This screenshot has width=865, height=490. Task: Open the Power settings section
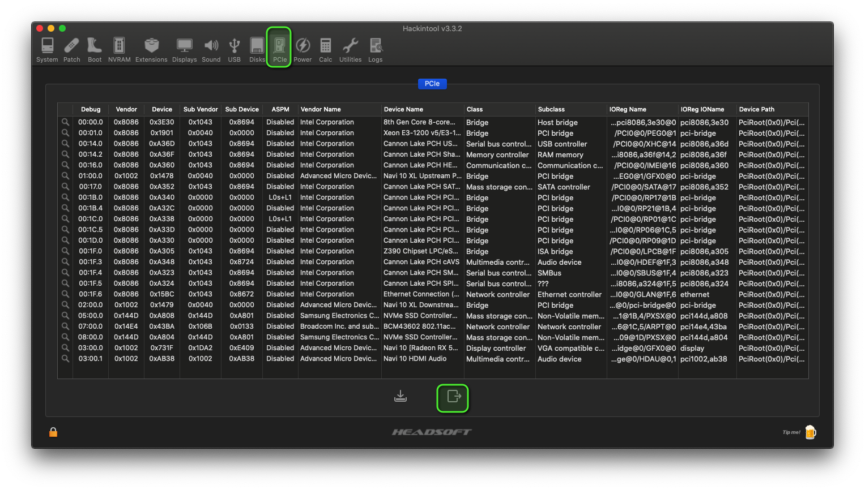pyautogui.click(x=302, y=49)
